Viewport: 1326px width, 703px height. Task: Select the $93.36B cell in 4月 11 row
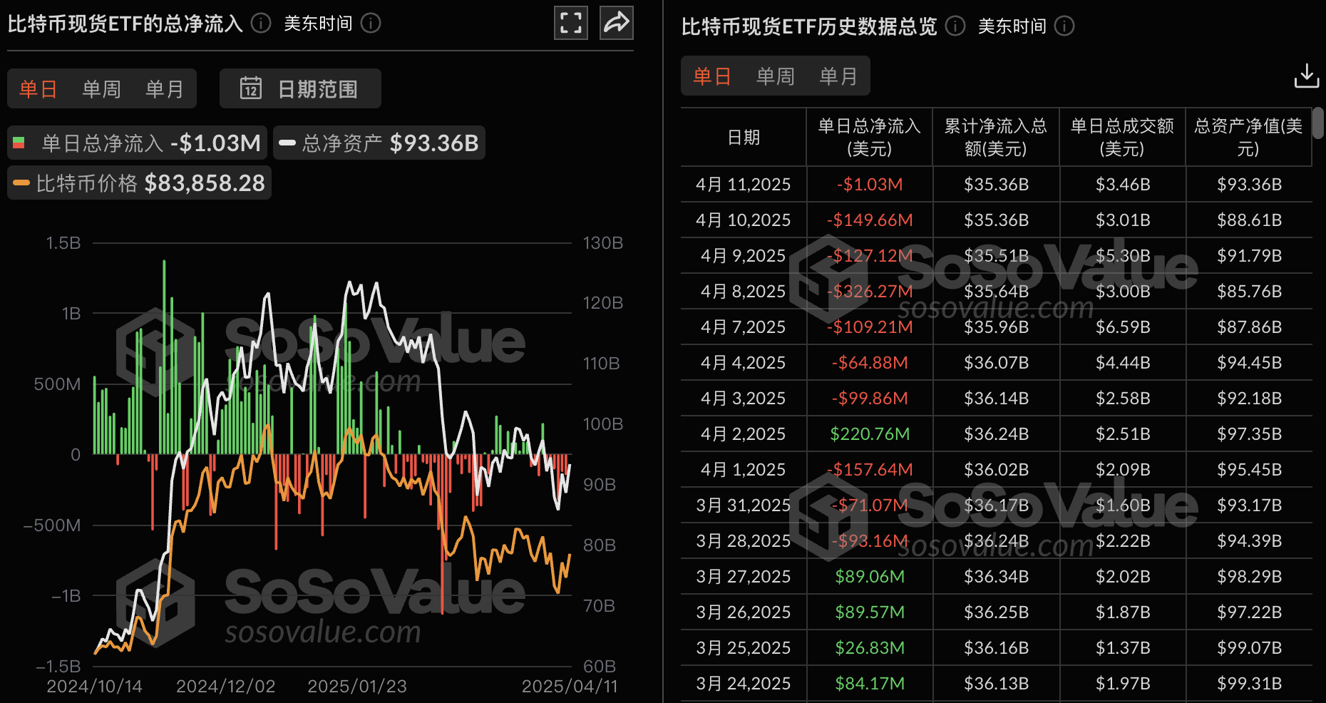(1249, 185)
